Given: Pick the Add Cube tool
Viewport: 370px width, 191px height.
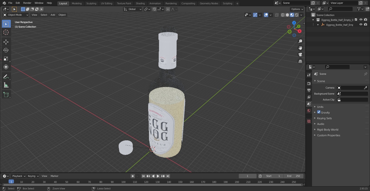Looking at the screenshot, I should [6, 95].
